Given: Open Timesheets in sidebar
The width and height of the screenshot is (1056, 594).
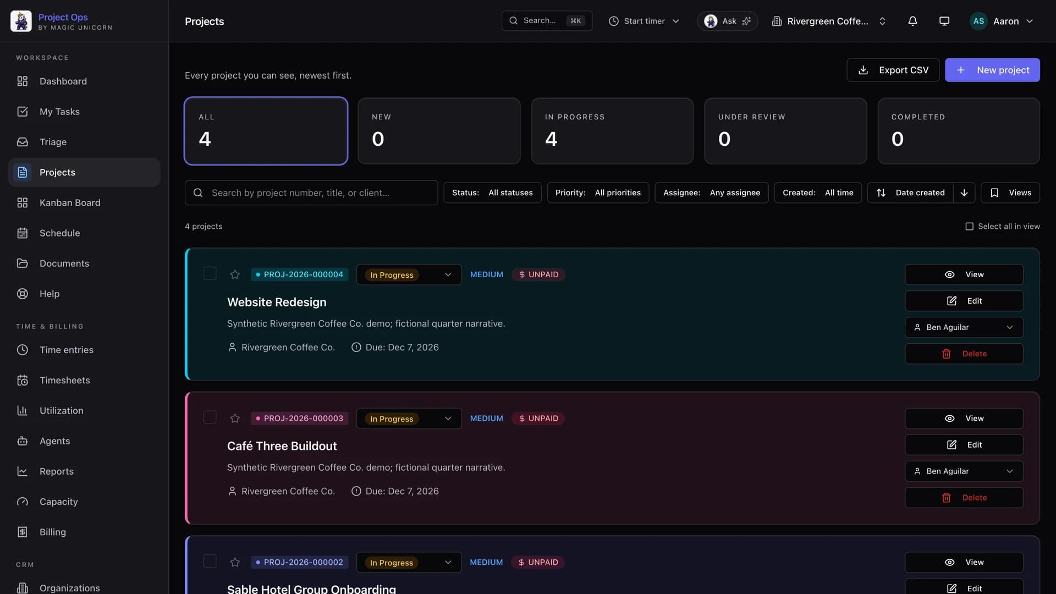Looking at the screenshot, I should (x=84, y=380).
